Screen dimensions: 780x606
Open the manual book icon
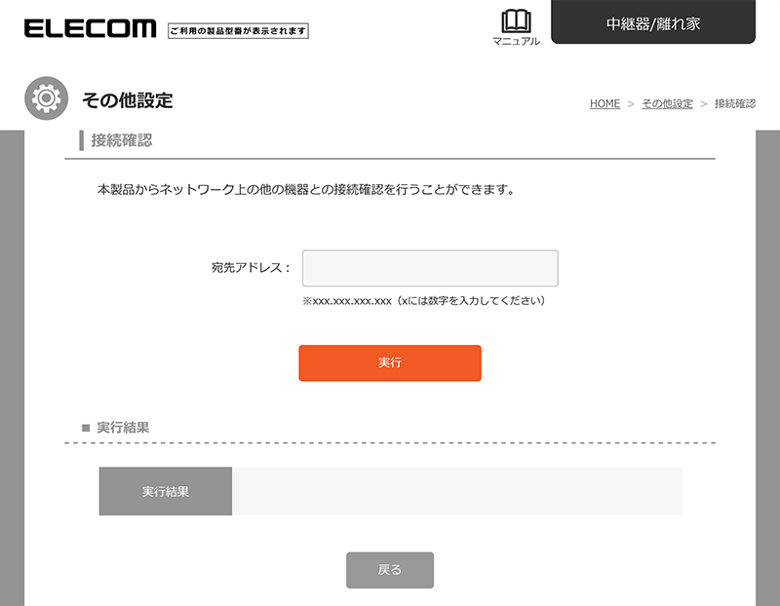pos(516,21)
